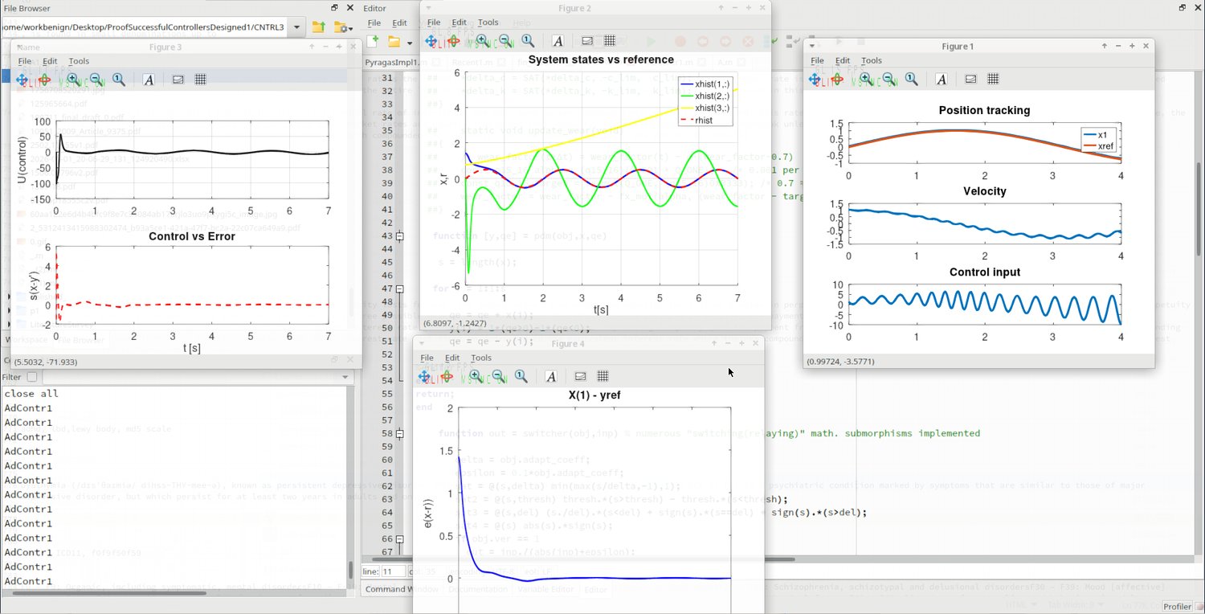Image resolution: width=1205 pixels, height=614 pixels.
Task: Click the Editor's open file folder icon
Action: [x=394, y=41]
